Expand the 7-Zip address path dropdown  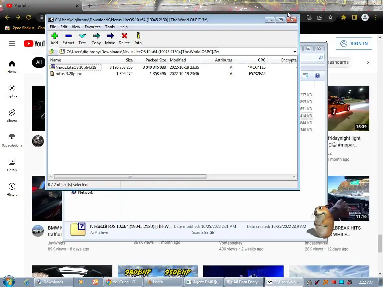pos(295,52)
